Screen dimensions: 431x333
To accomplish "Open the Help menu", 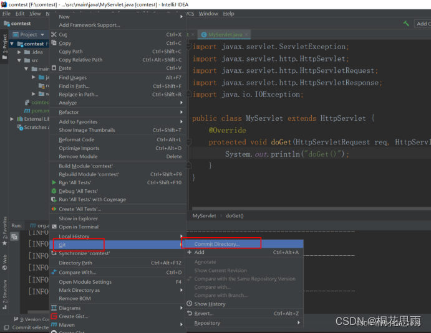I will point(228,14).
